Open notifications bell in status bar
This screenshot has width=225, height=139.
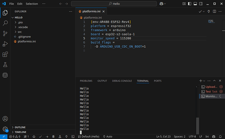pos(220,137)
